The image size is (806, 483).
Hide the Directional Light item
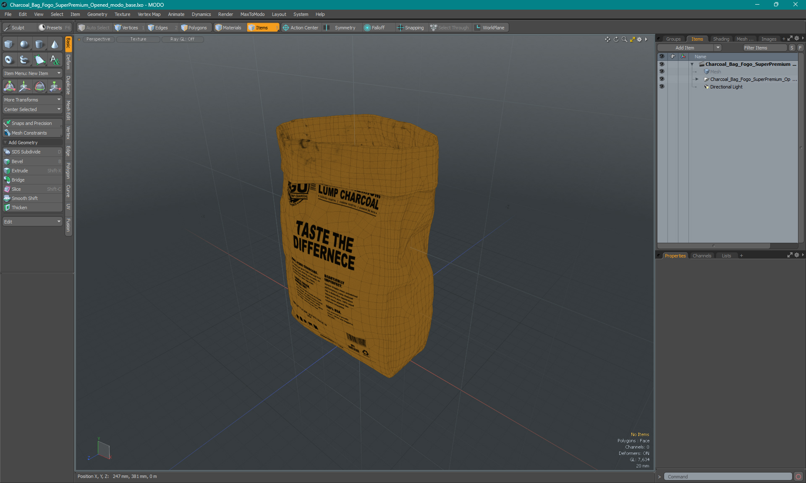pos(662,87)
